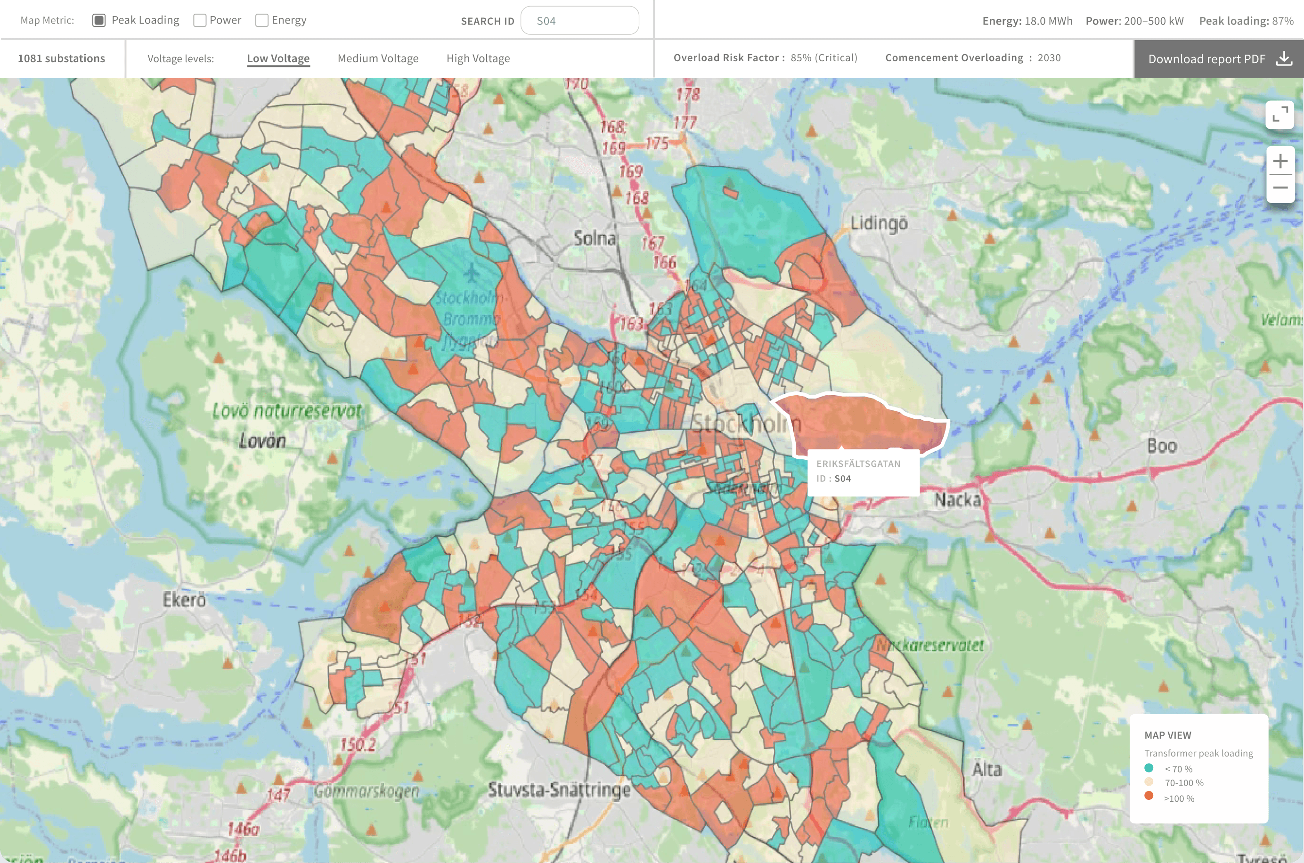
Task: Click the Search ID input field
Action: pos(579,21)
